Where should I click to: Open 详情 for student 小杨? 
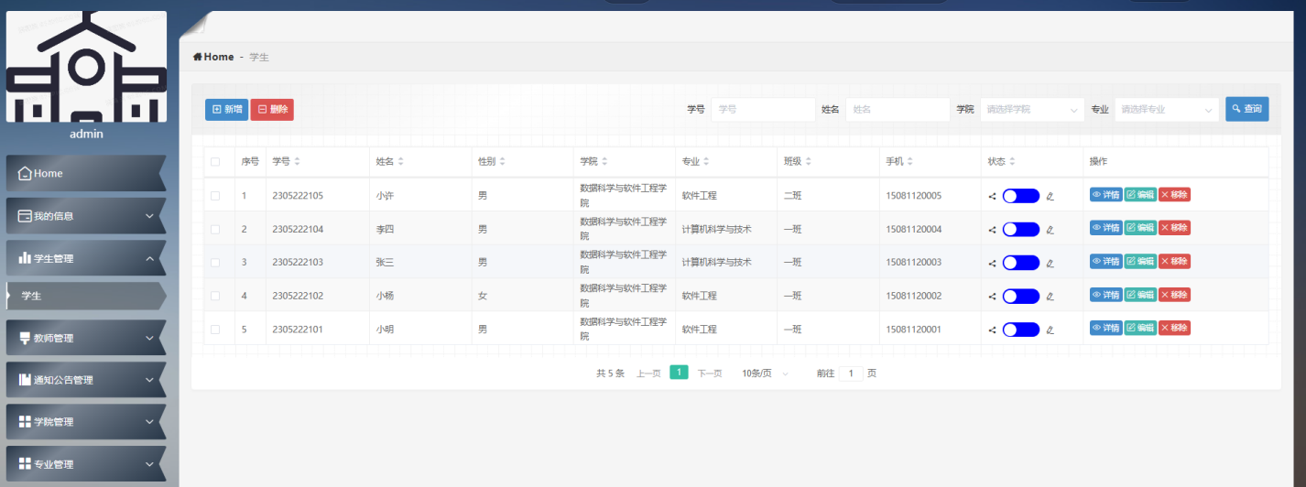pyautogui.click(x=1105, y=295)
